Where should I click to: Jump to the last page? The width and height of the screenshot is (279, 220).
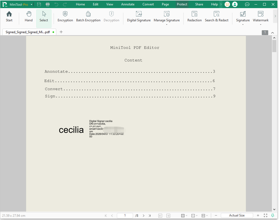(x=150, y=215)
